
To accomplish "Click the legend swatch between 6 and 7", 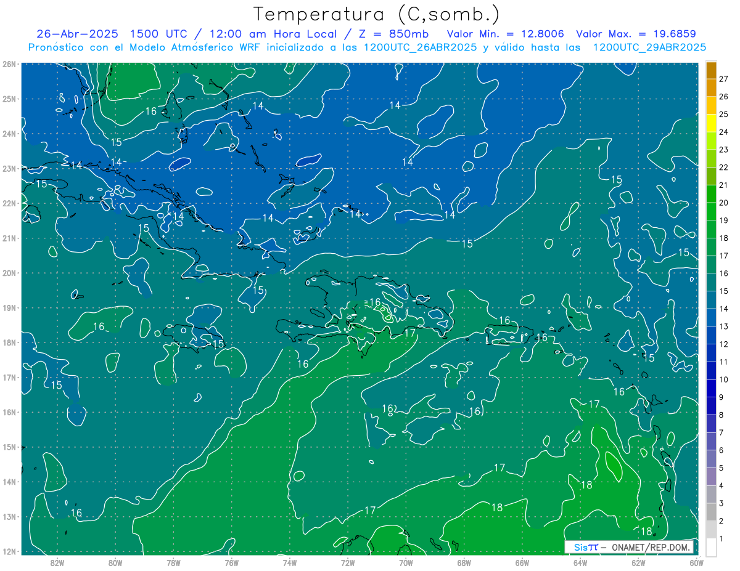I will tap(711, 441).
